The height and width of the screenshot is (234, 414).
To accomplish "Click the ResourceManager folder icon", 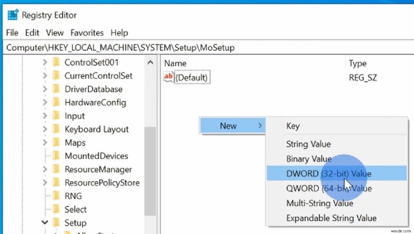I will click(x=56, y=169).
